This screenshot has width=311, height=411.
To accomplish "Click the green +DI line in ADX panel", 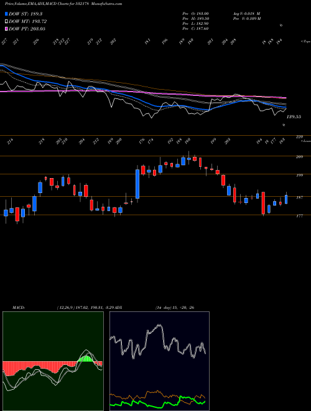I will (x=157, y=402).
